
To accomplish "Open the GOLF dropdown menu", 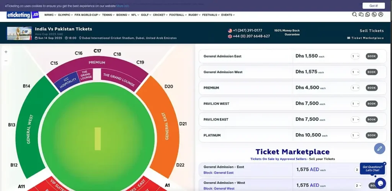I will pos(146,15).
